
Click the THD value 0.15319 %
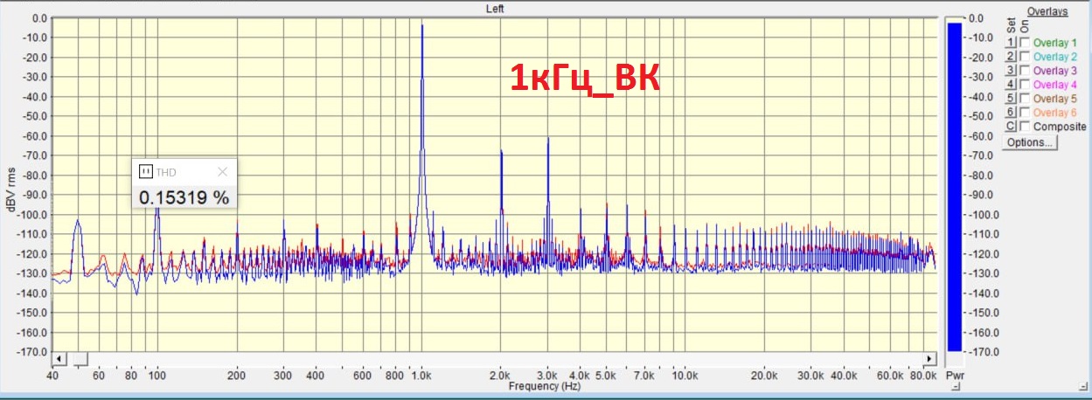[184, 198]
